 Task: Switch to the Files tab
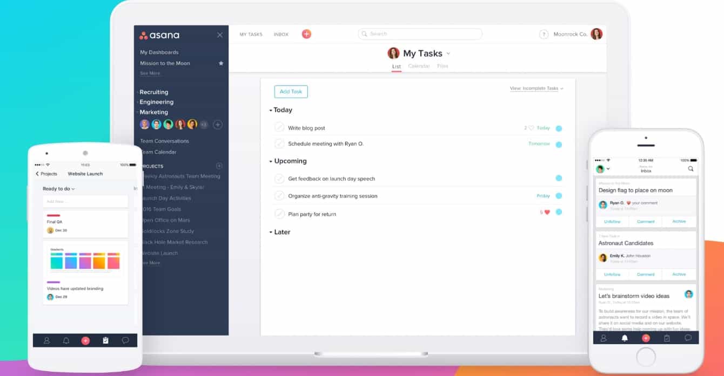pos(443,66)
